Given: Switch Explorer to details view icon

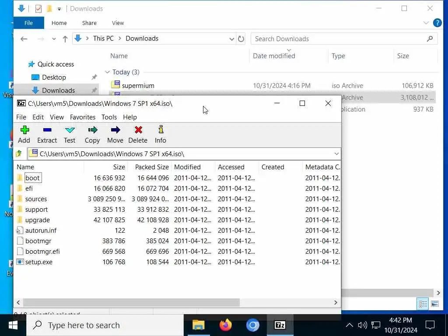Looking at the screenshot, I should click(423, 304).
